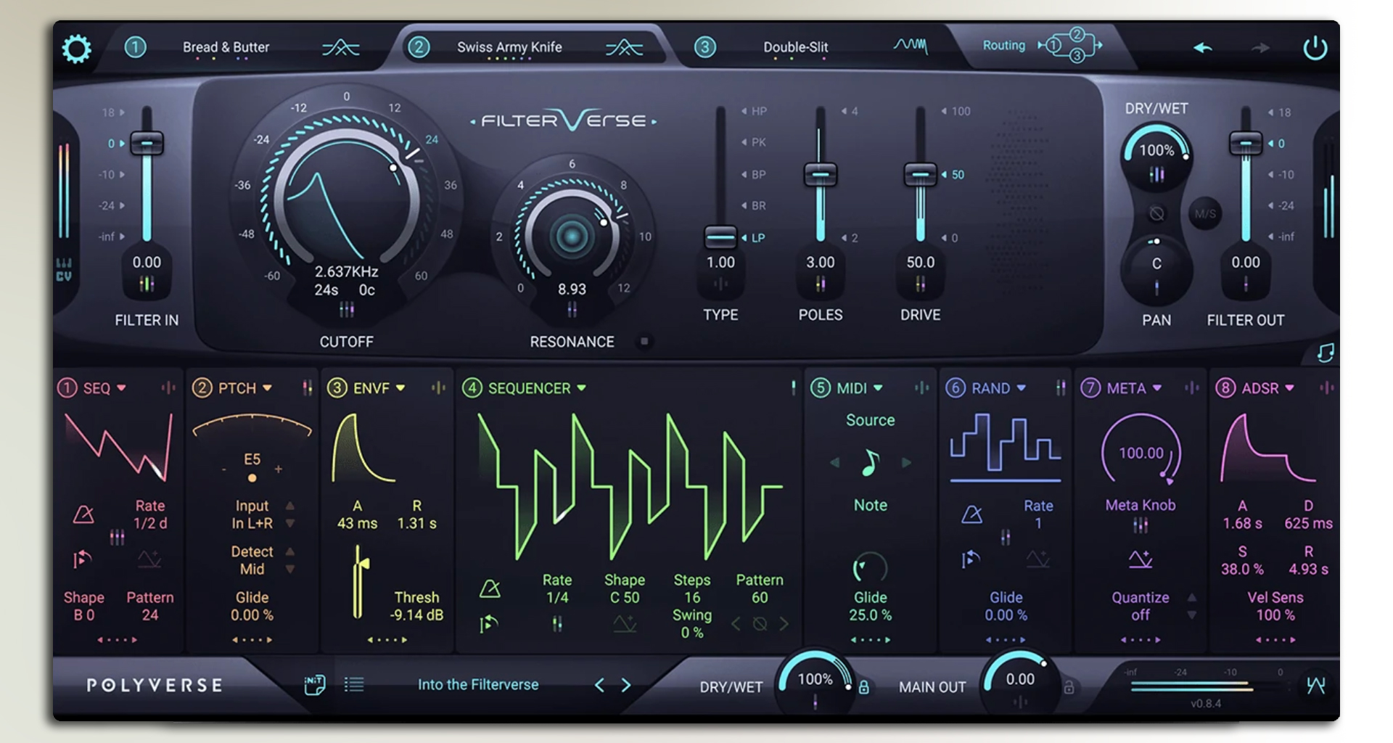Click next Pattern arrow in SEQUENCER
The height and width of the screenshot is (743, 1393).
784,624
